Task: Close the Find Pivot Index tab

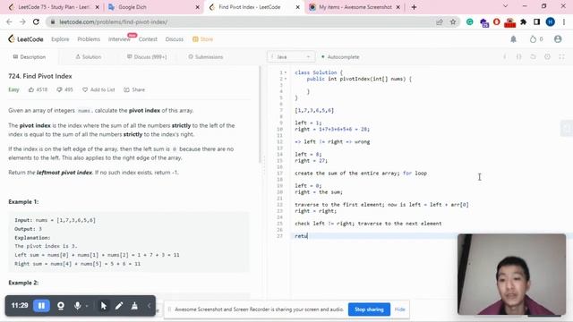Action: (x=297, y=7)
